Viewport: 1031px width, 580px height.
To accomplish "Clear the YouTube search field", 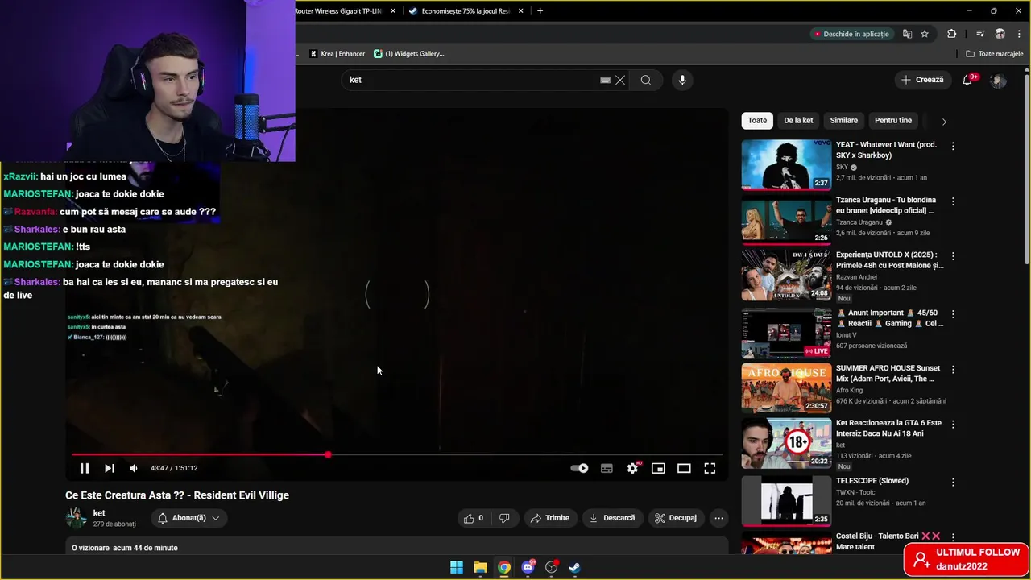I will (620, 80).
